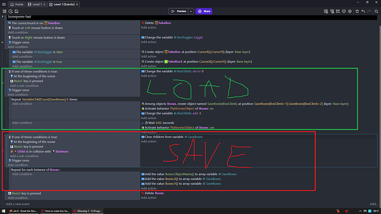Click the 'true' value in BoxToggle condition

pyautogui.click(x=59, y=62)
